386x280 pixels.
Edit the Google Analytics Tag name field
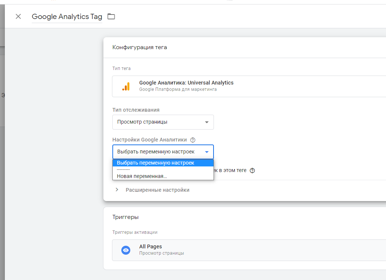click(67, 17)
